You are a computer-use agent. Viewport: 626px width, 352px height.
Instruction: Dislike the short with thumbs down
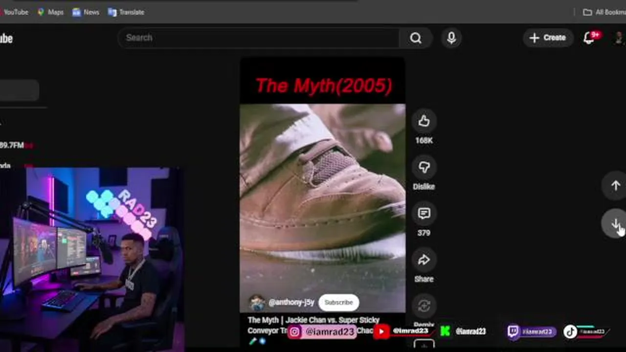click(424, 167)
